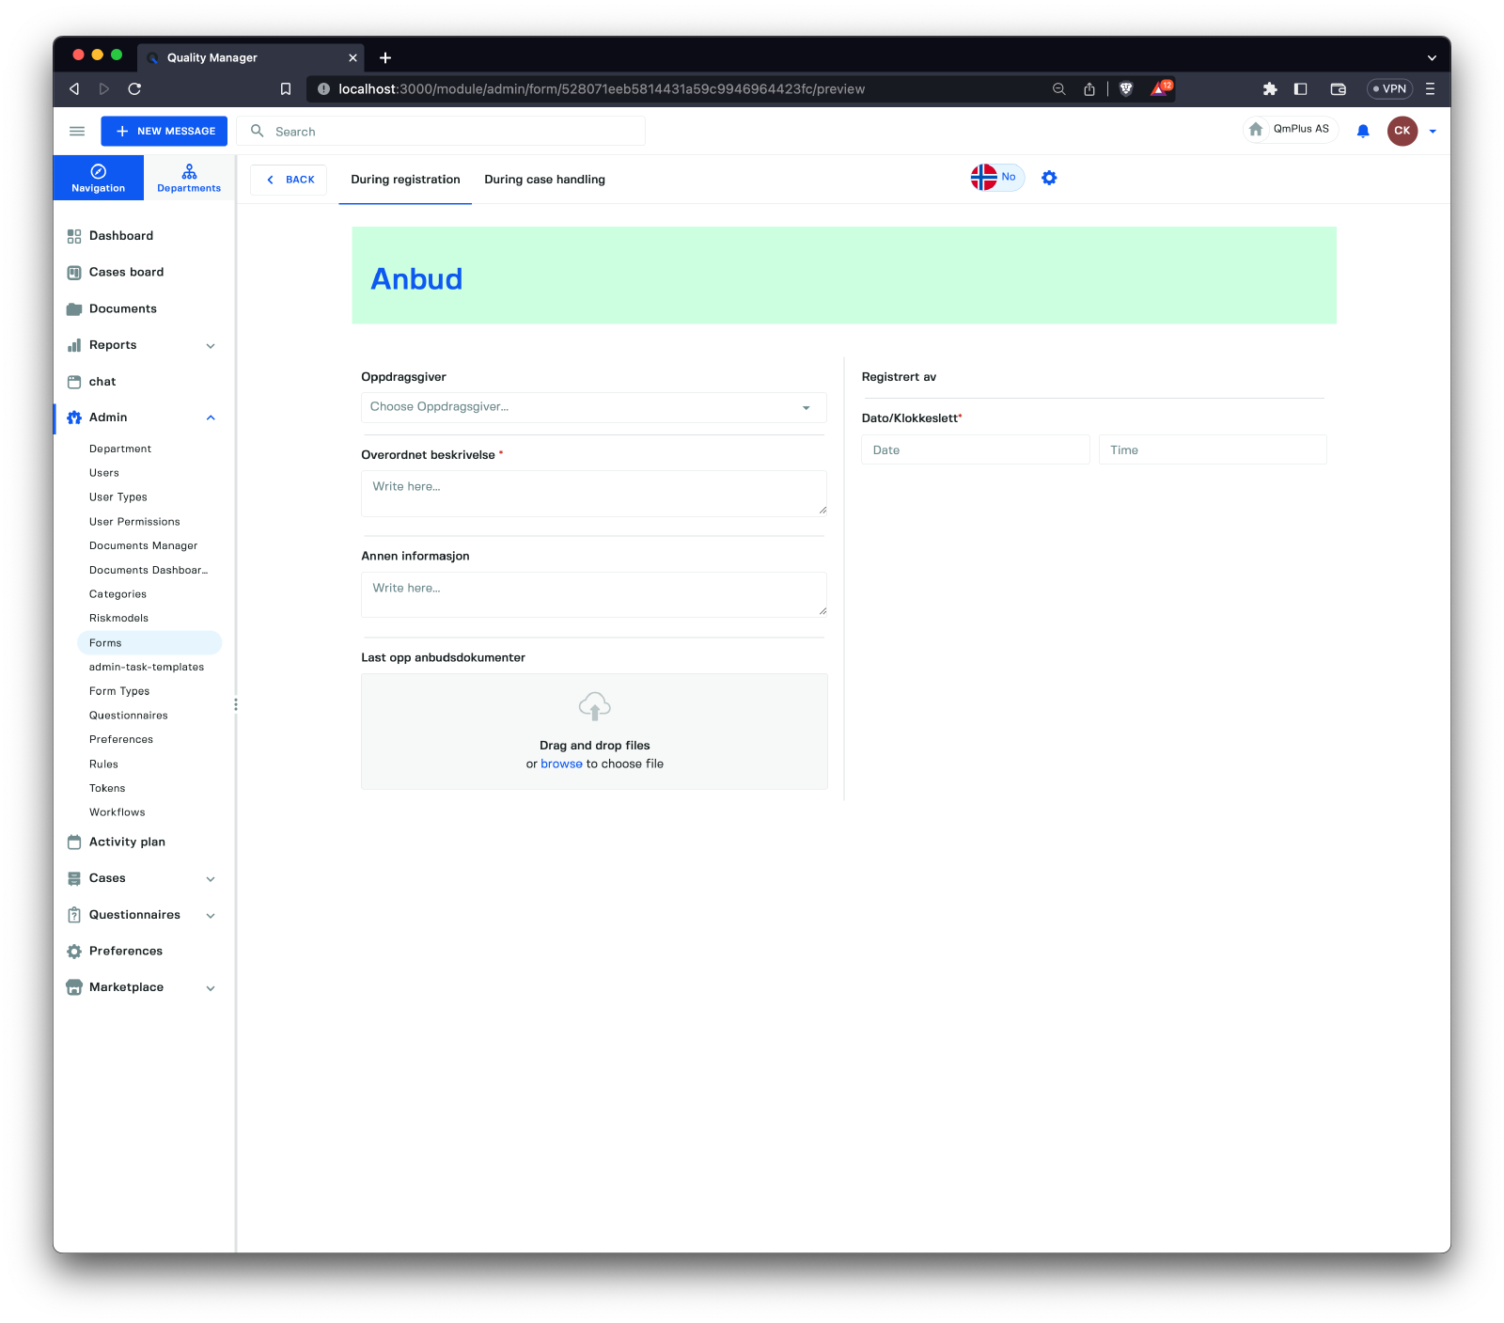The width and height of the screenshot is (1504, 1323).
Task: Click the browse link to choose file
Action: point(561,764)
